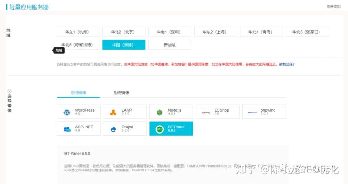
Task: Click the BT-Panel 6.9.8 description heading
Action: click(x=77, y=153)
